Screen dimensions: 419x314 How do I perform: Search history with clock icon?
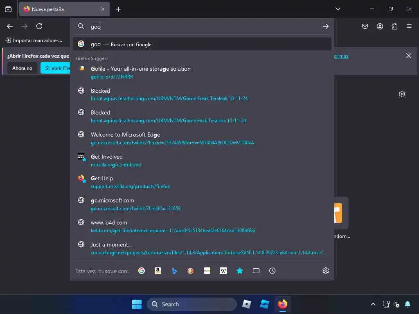pyautogui.click(x=272, y=271)
